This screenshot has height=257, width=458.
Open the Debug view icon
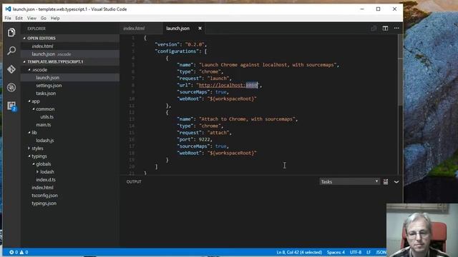[x=11, y=87]
